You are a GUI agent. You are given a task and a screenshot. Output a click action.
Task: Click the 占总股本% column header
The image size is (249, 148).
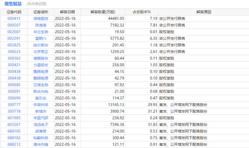point(142,12)
